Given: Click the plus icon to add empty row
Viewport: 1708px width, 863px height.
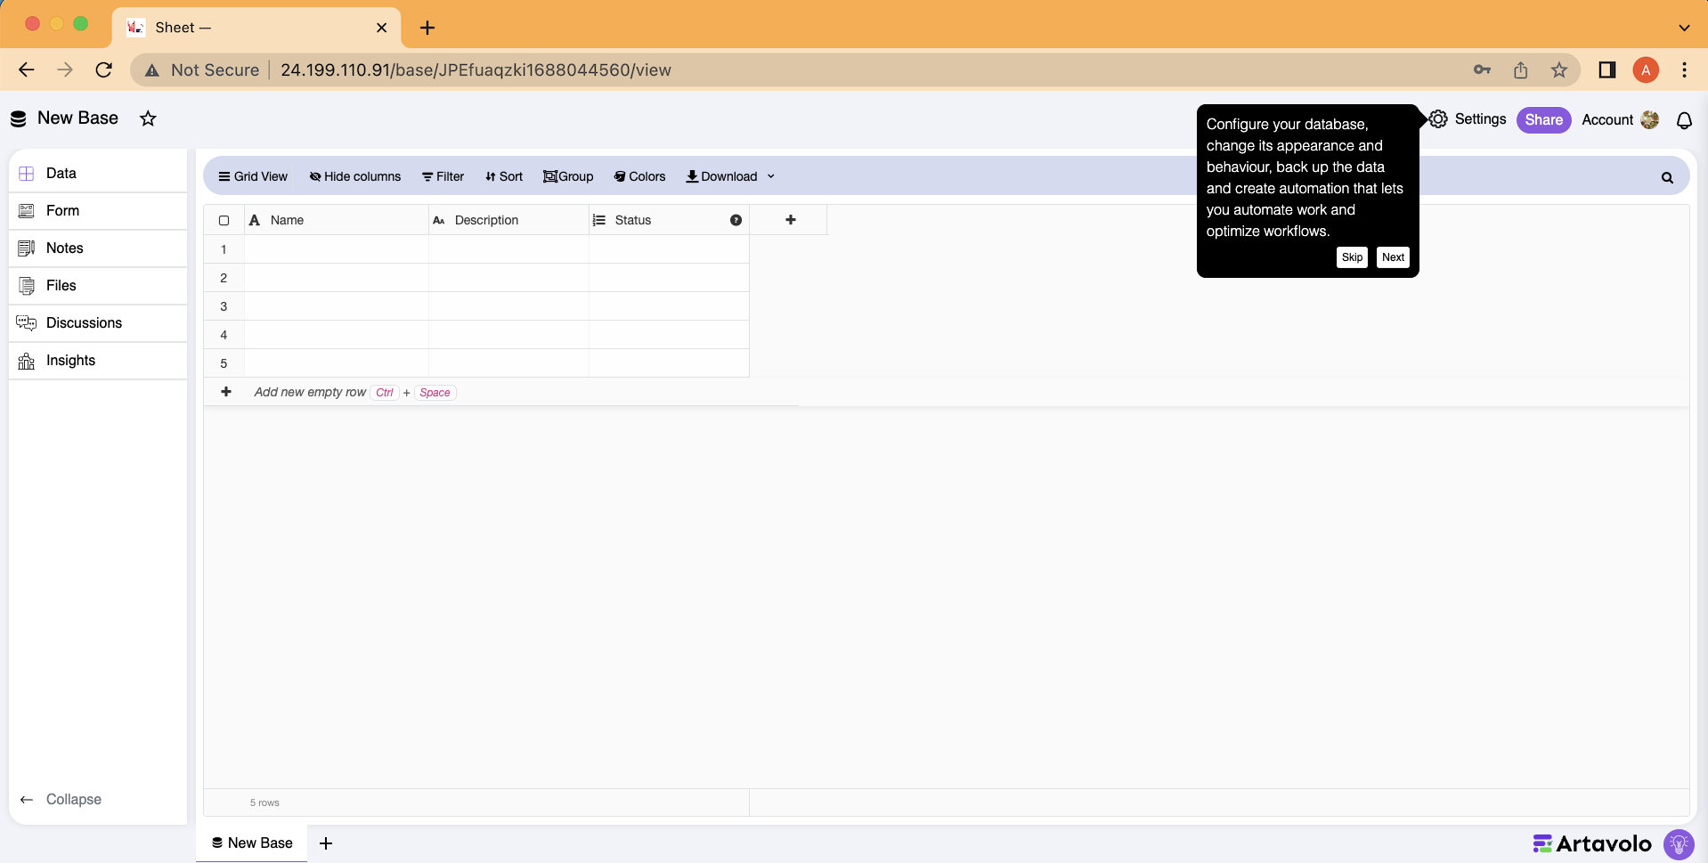Looking at the screenshot, I should click(x=226, y=392).
